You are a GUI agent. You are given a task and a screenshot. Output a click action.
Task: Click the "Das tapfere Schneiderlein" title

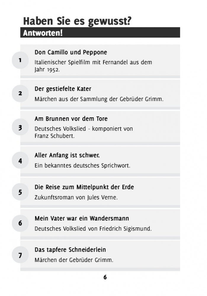tap(70, 250)
